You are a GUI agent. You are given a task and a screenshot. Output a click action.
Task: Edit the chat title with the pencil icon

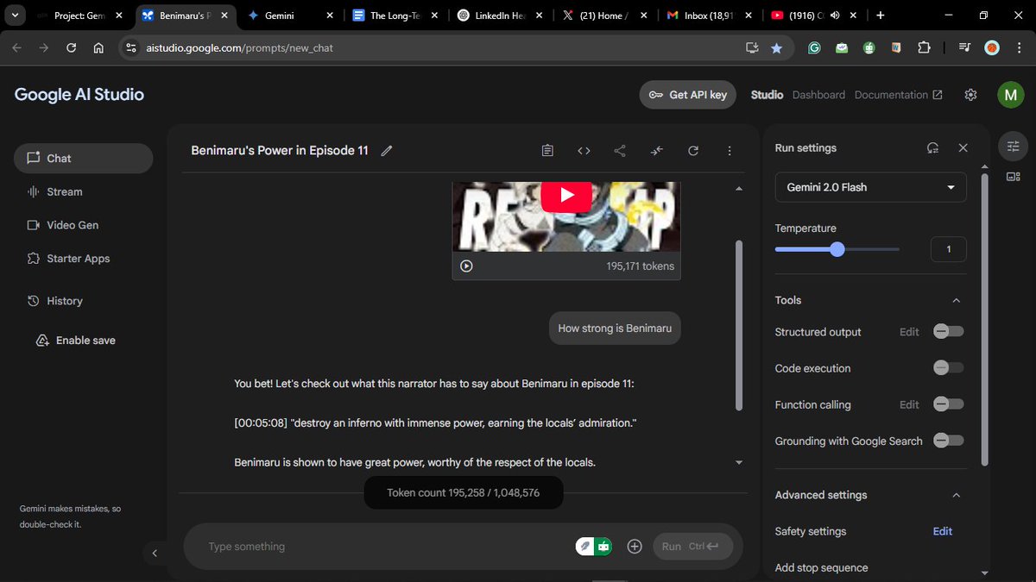coord(387,151)
